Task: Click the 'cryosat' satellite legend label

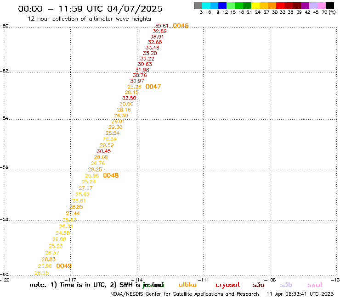Action: coord(228,285)
